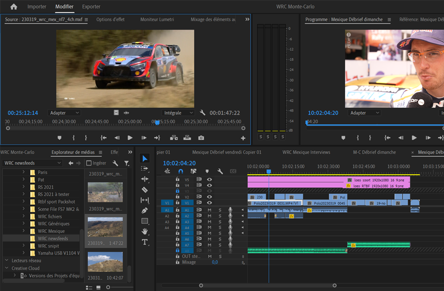The height and width of the screenshot is (291, 444).
Task: Open button editor plus in Source monitor
Action: [243, 138]
